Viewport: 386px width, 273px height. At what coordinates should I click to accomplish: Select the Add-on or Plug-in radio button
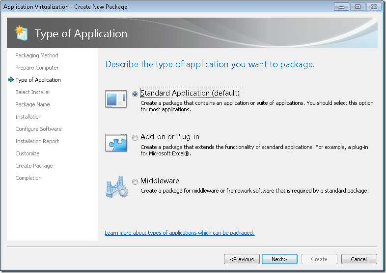tap(135, 138)
